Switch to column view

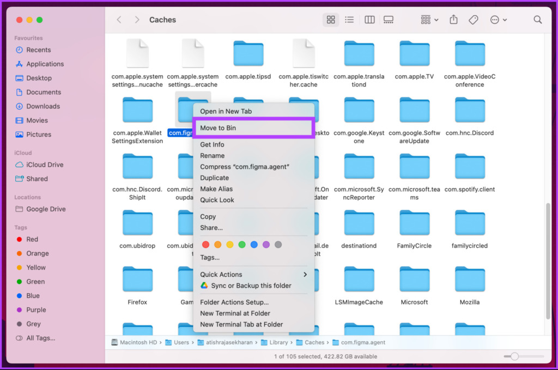[369, 20]
